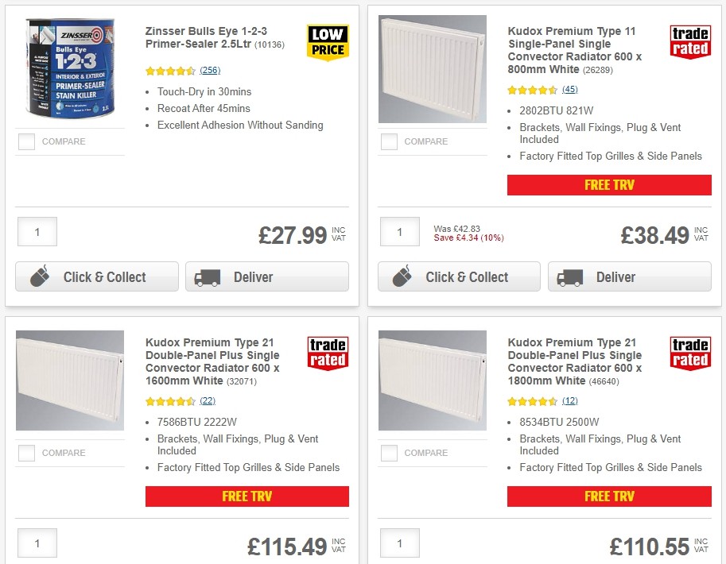This screenshot has height=564, width=726.
Task: Enable COMPARE for Kudox Type 11 radiator
Action: point(389,141)
